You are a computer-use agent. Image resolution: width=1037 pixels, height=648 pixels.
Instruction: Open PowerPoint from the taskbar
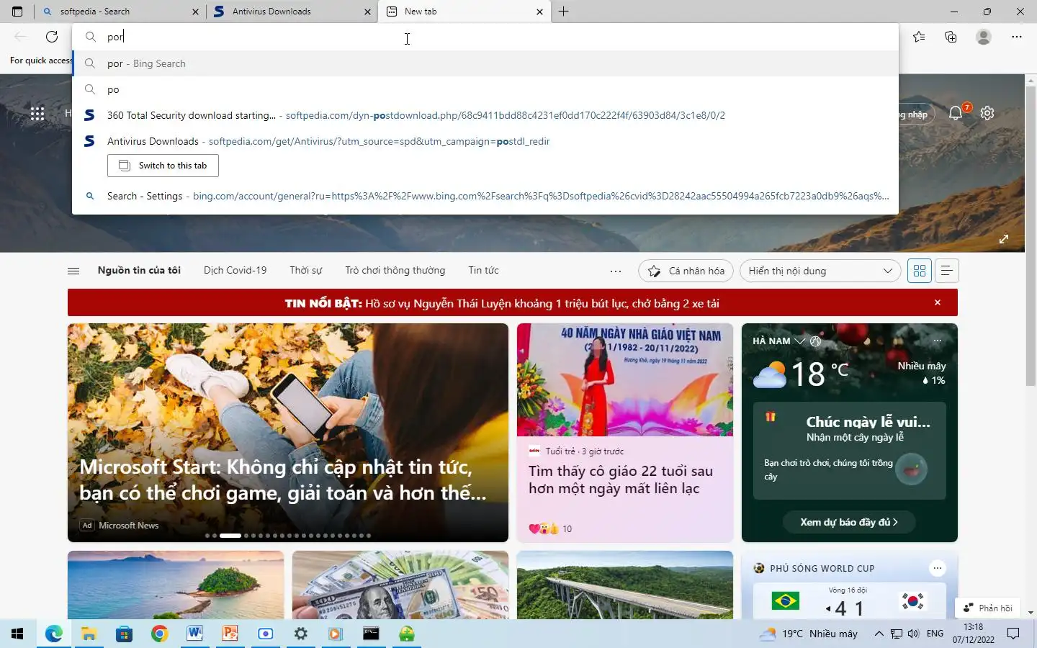[230, 634]
